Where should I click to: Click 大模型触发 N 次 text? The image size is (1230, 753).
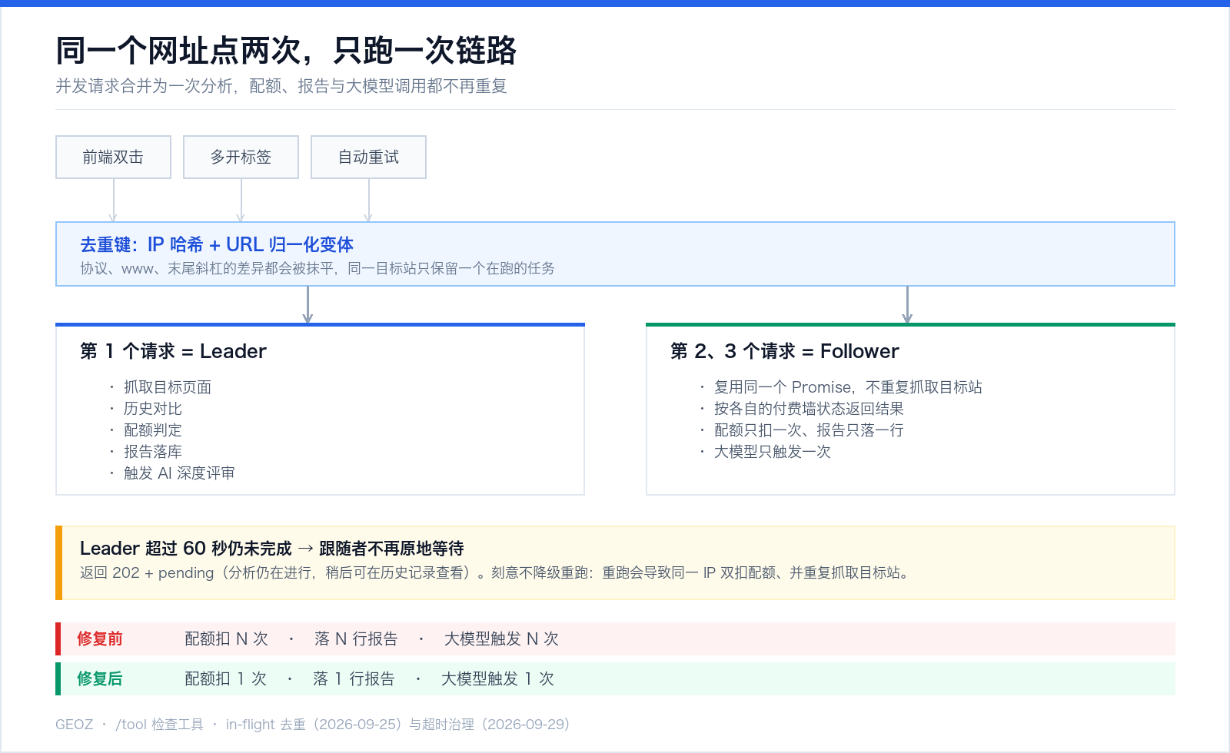pos(502,639)
